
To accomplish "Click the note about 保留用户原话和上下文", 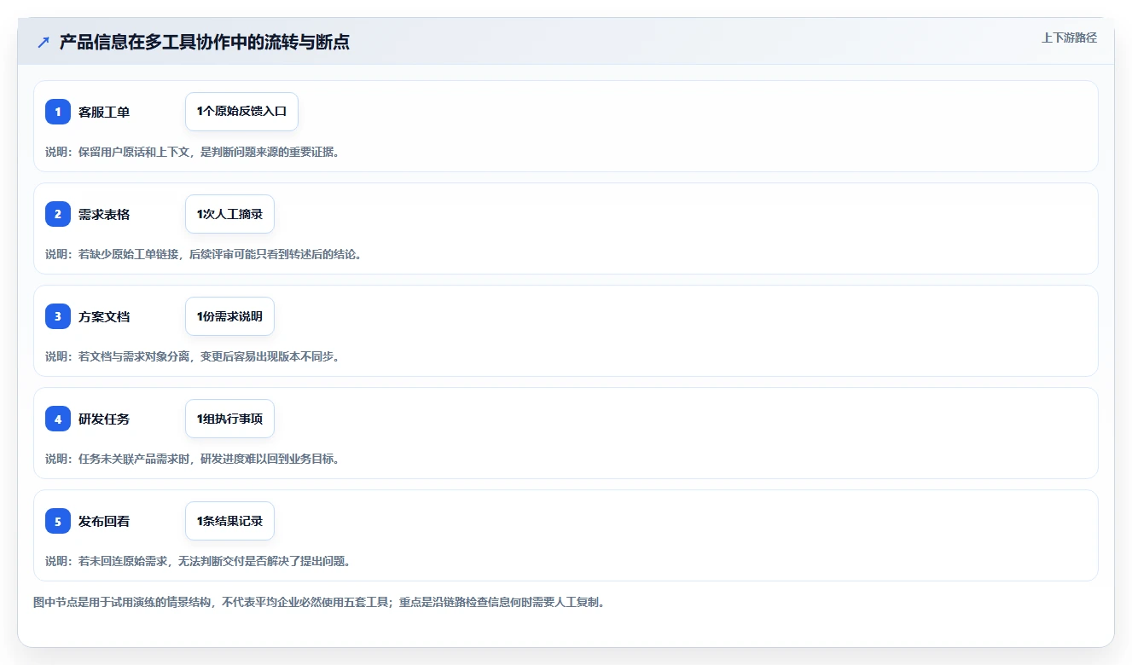I will point(192,152).
